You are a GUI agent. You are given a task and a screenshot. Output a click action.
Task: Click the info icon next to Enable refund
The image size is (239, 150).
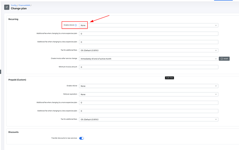[76, 25]
